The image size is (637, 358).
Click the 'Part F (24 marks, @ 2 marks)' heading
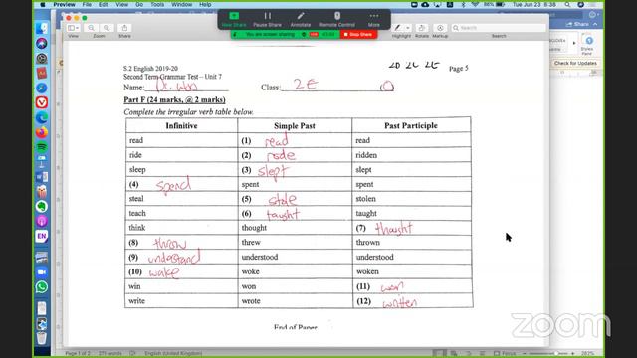pyautogui.click(x=175, y=99)
